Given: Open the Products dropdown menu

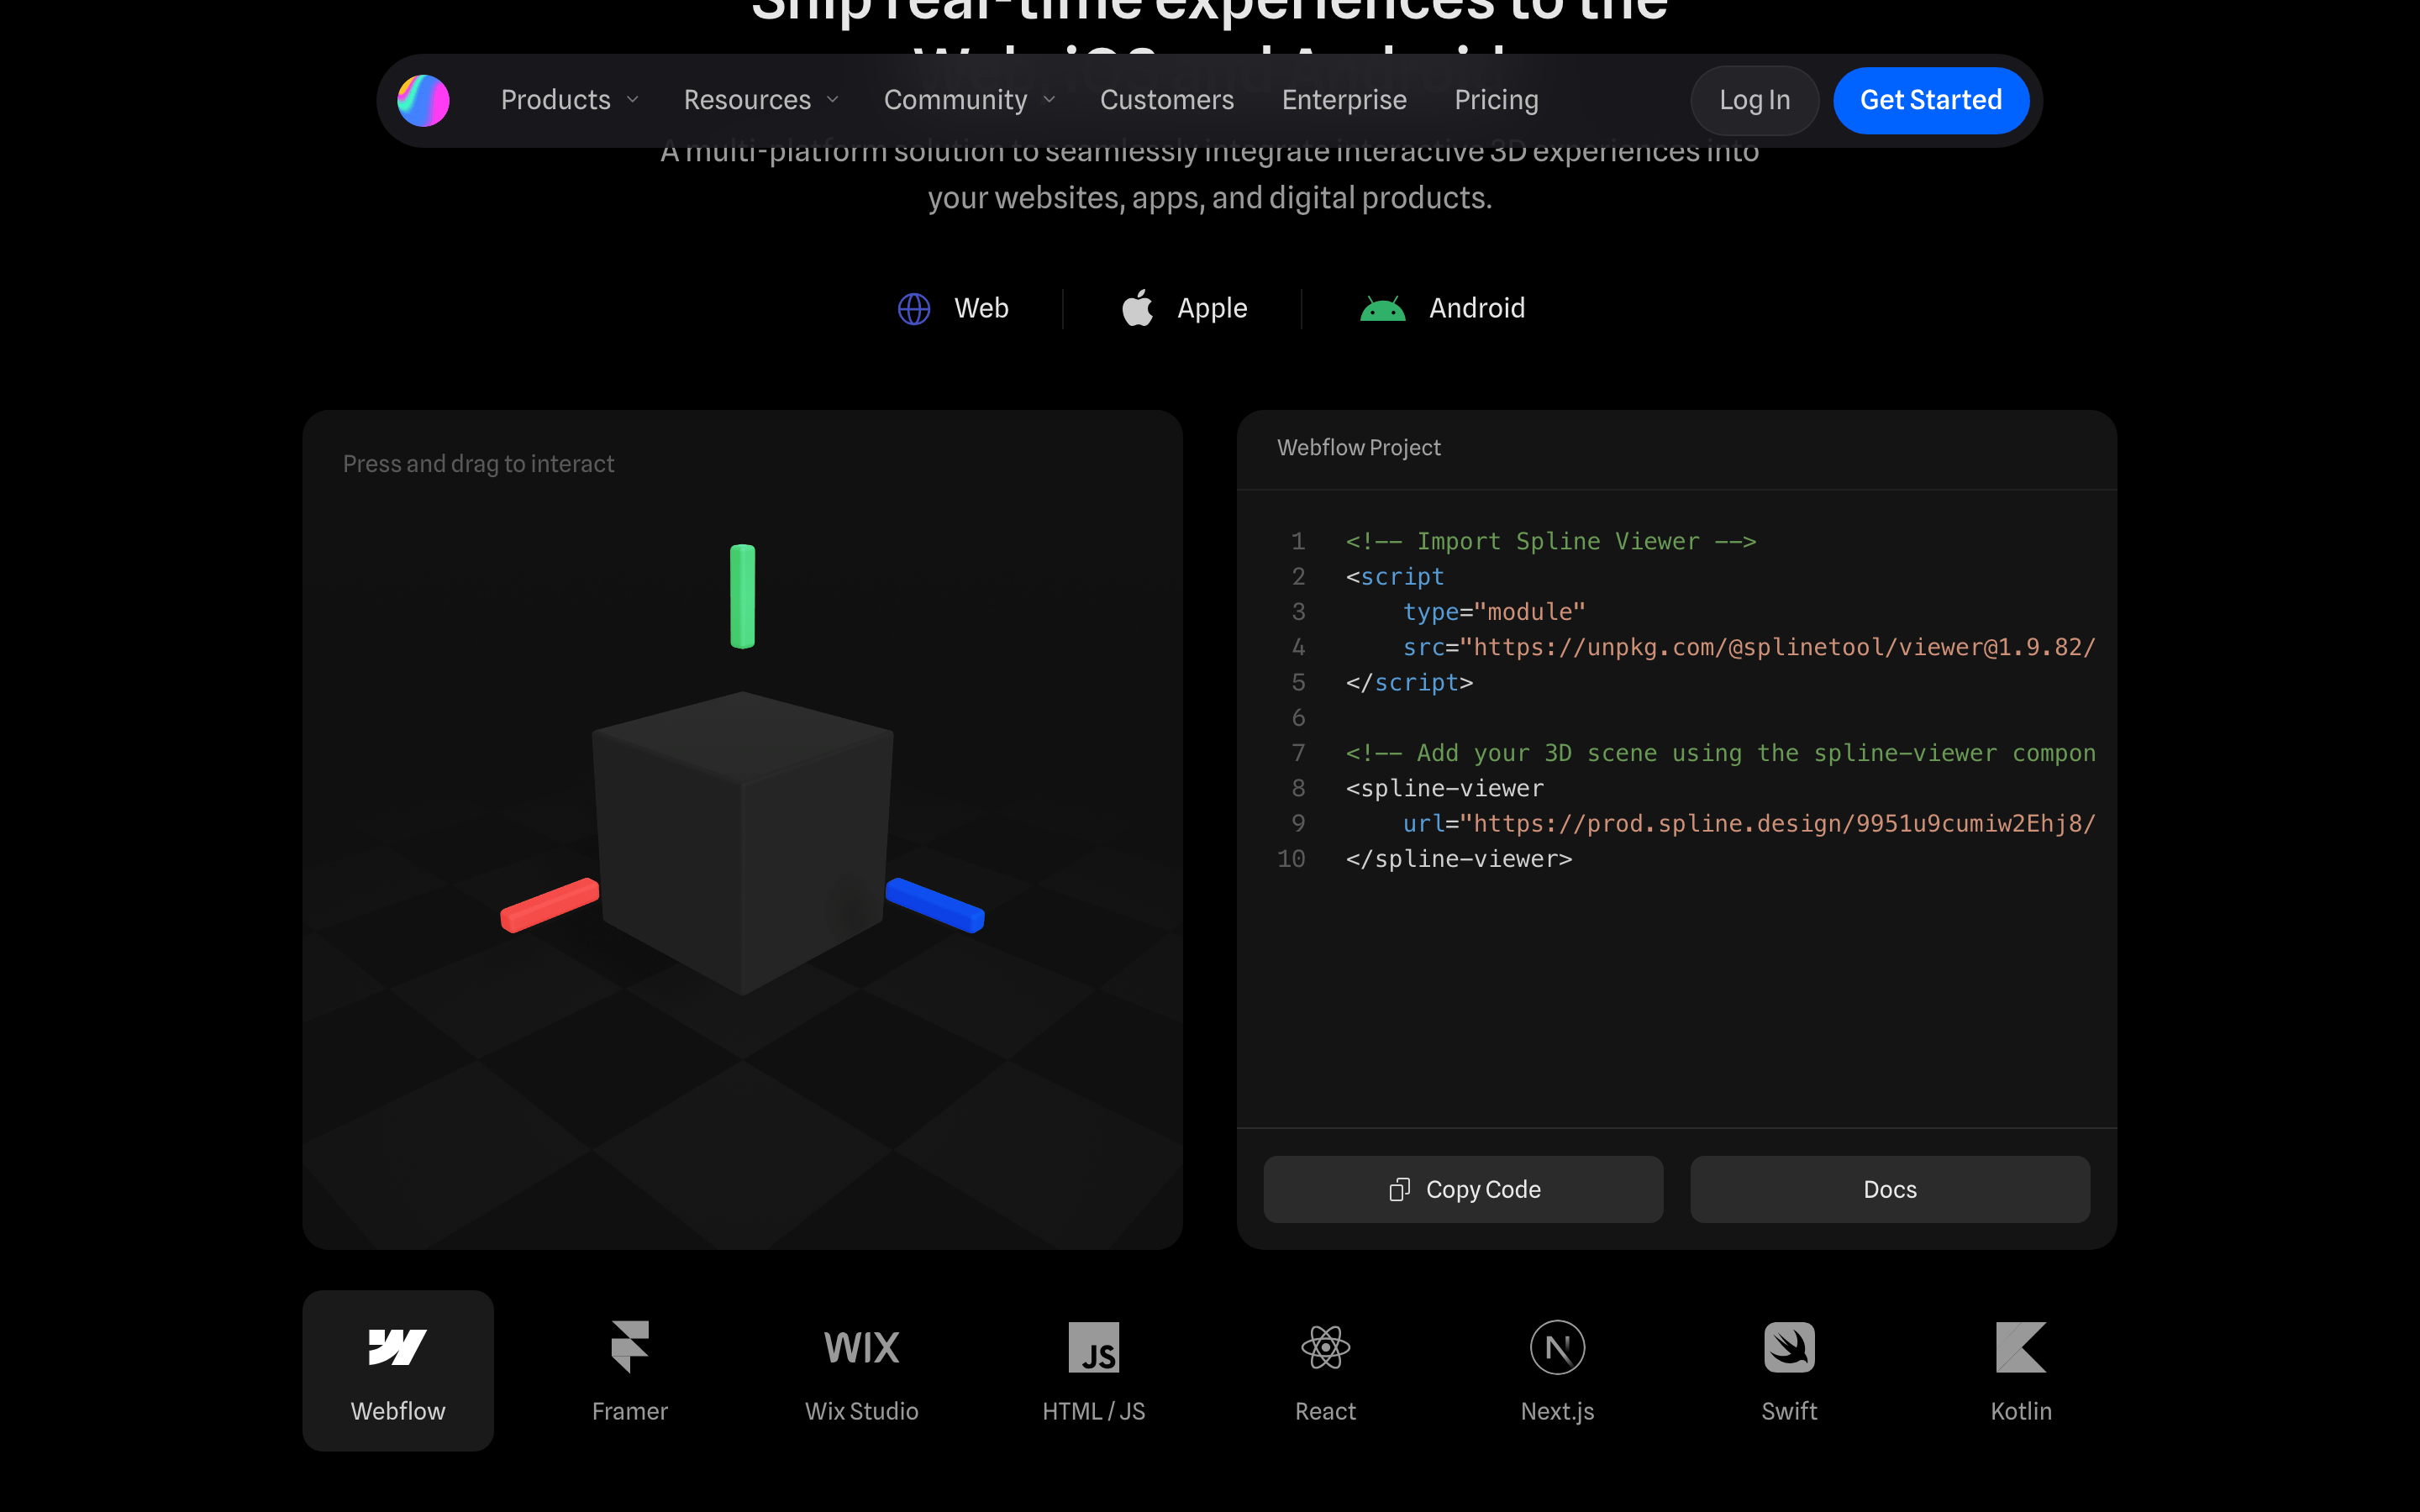Looking at the screenshot, I should tap(569, 100).
